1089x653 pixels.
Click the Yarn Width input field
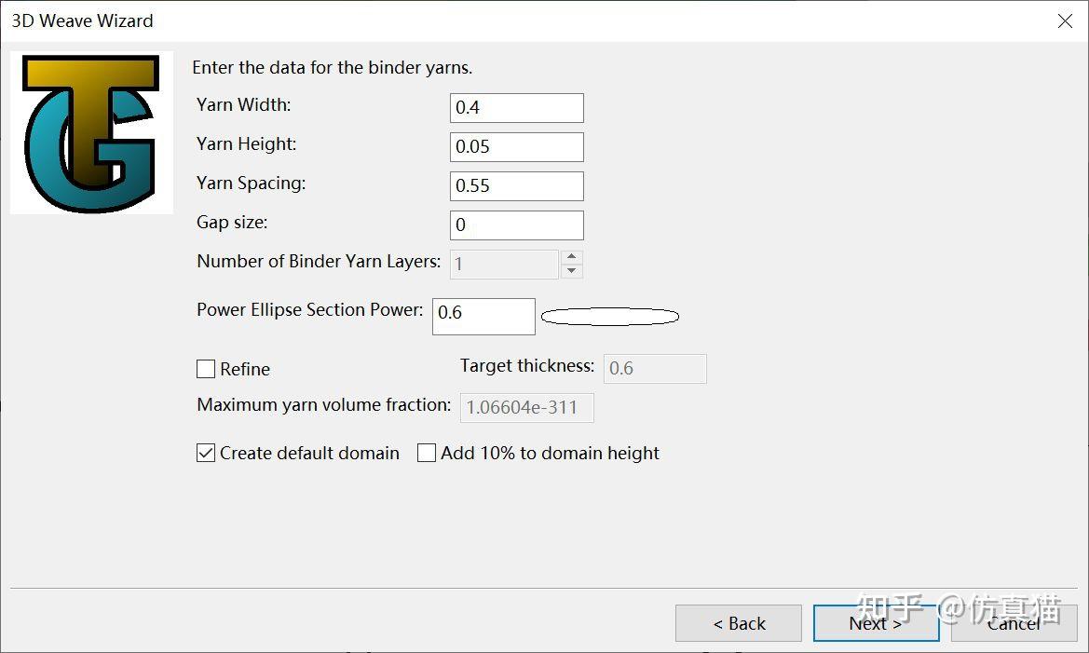click(x=516, y=108)
